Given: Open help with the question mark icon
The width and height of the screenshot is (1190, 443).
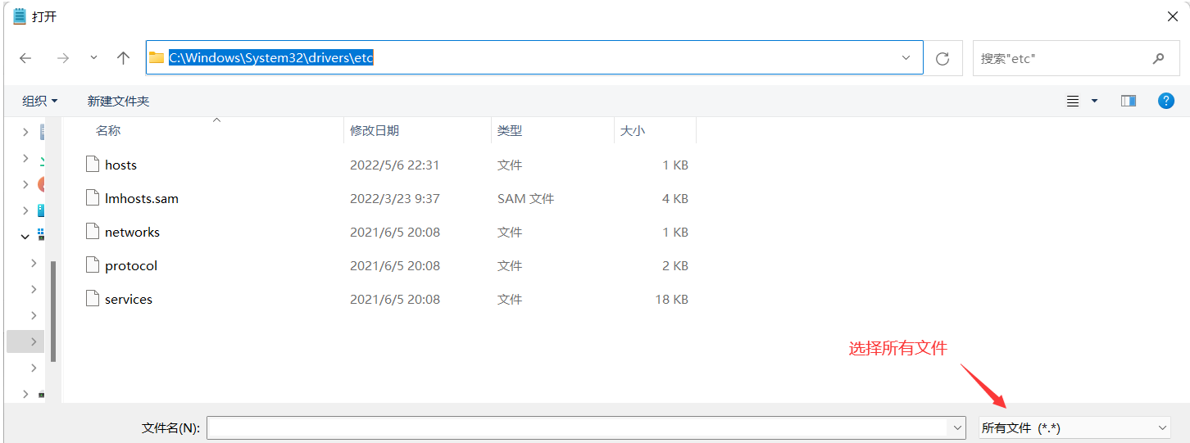Looking at the screenshot, I should 1166,101.
